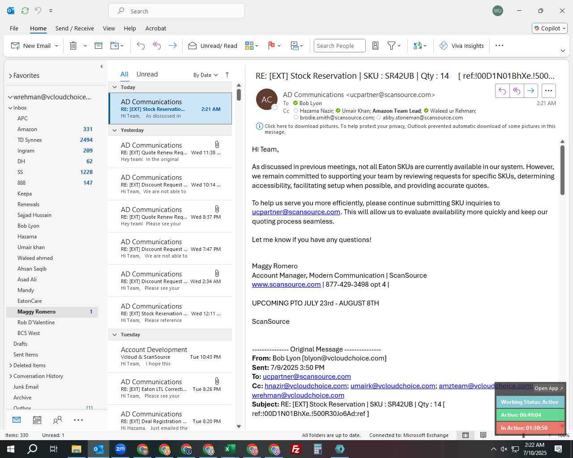Open File Explorer from the taskbar
Screen dimensions: 573x458
coord(77,449)
